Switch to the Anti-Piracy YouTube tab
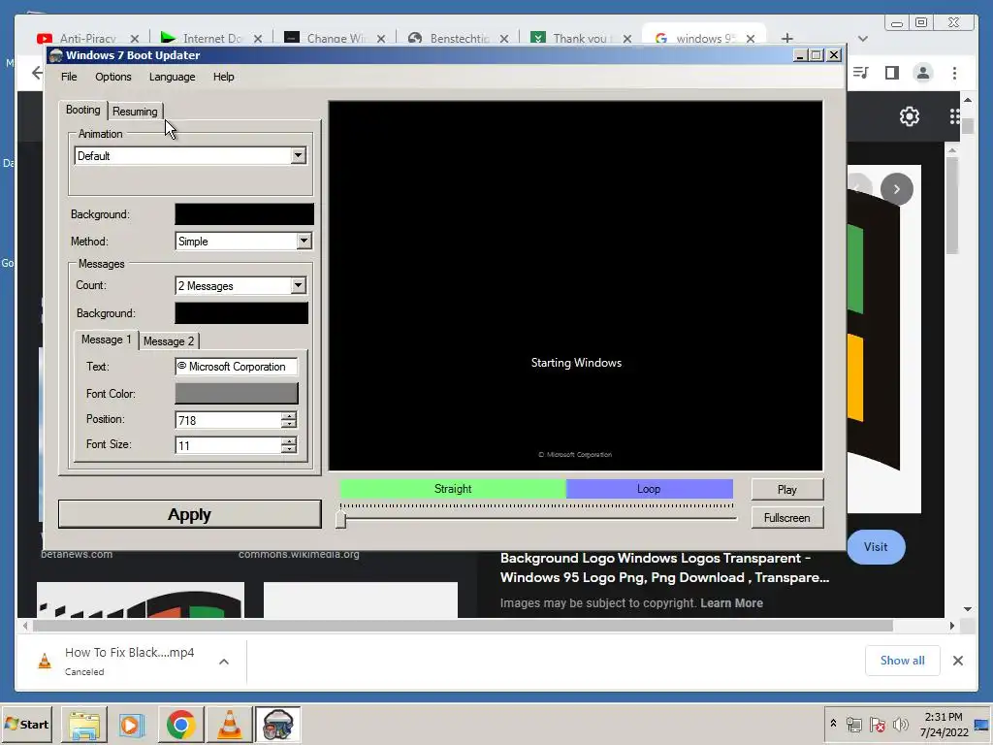Viewport: 993px width, 745px height. (x=87, y=39)
